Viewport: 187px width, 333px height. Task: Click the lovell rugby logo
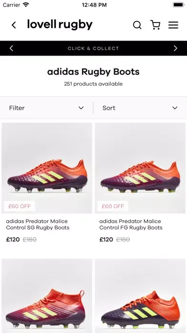pyautogui.click(x=60, y=24)
